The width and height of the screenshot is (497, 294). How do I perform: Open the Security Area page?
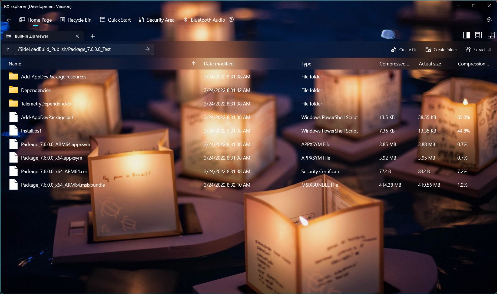click(157, 20)
